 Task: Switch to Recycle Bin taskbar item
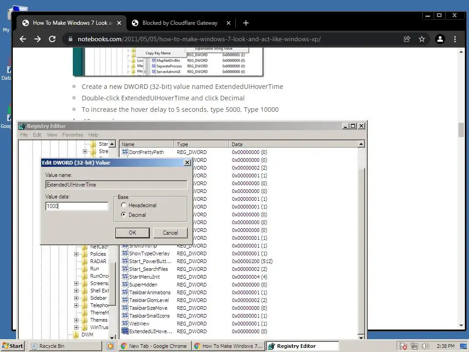pyautogui.click(x=65, y=346)
